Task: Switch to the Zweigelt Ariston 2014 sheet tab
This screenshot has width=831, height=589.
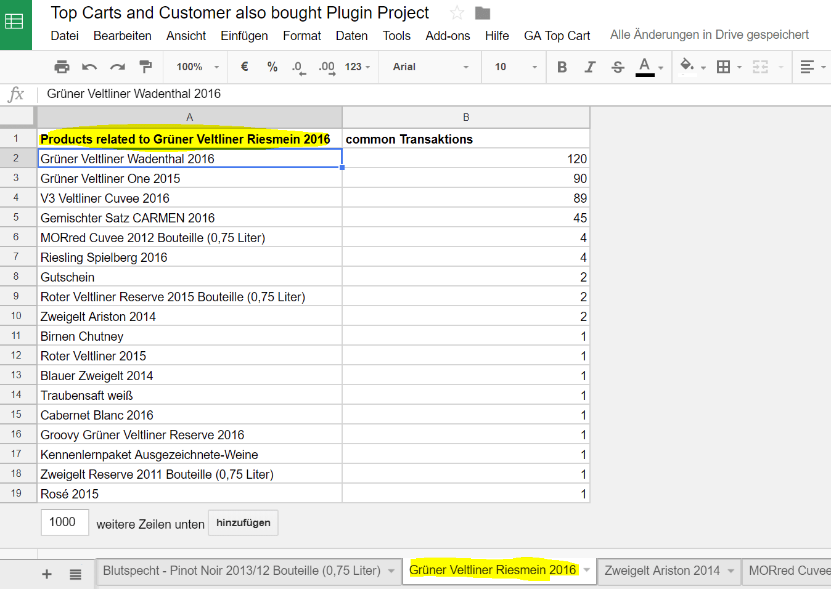Action: [x=661, y=571]
